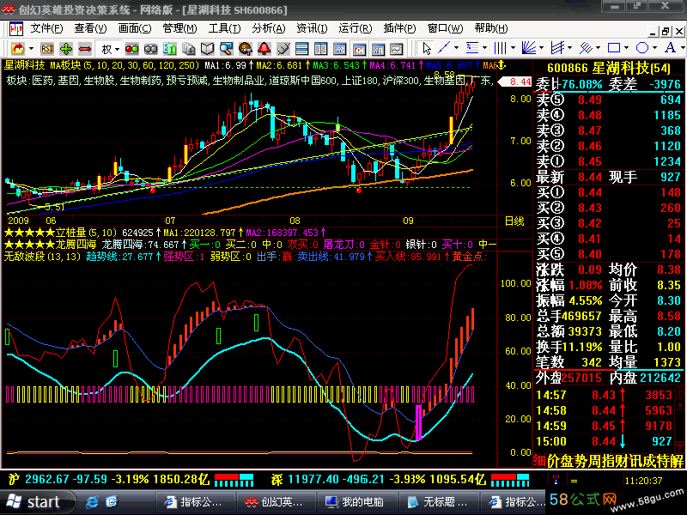Click the face with hammer icon

pos(246,48)
